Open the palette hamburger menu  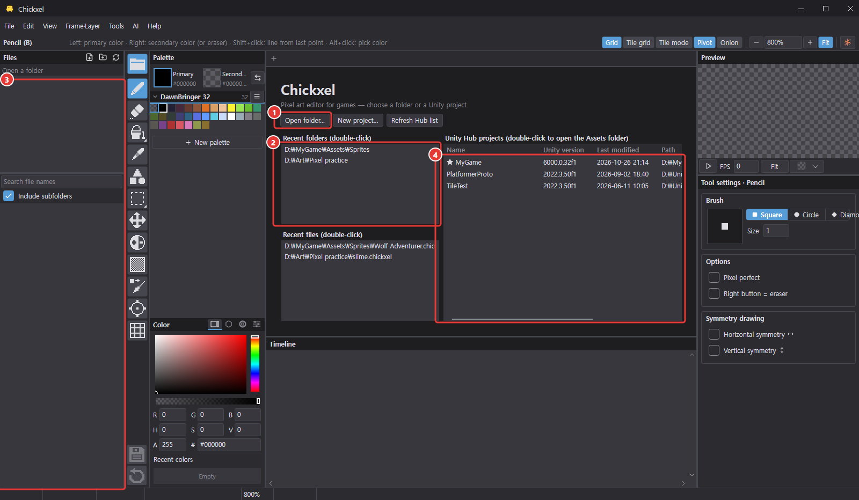[257, 97]
